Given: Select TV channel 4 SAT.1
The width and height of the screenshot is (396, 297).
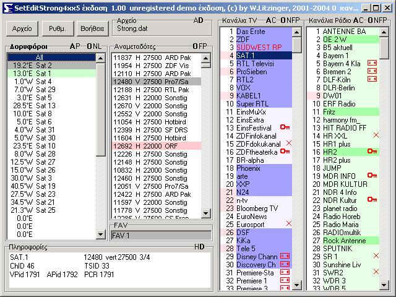Looking at the screenshot, I should [256, 56].
